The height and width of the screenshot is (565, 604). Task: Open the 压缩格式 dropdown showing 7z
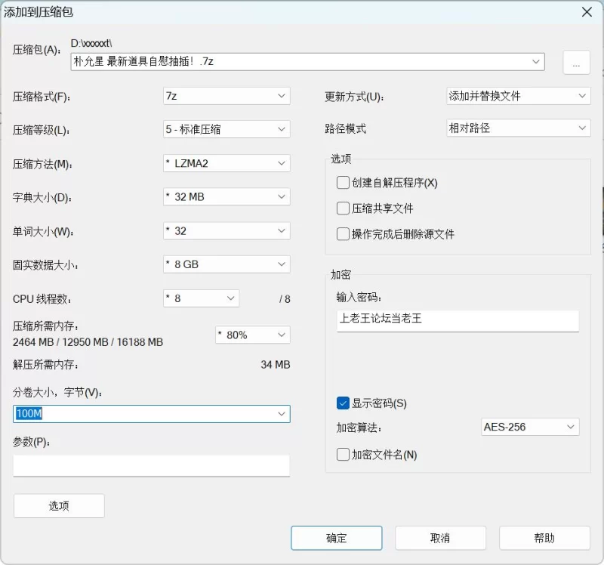[x=226, y=96]
